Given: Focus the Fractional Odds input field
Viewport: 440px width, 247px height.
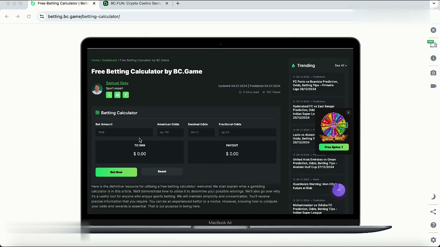Looking at the screenshot, I should 247,132.
